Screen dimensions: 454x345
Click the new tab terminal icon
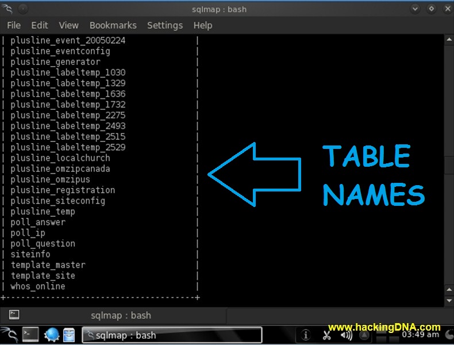click(14, 315)
